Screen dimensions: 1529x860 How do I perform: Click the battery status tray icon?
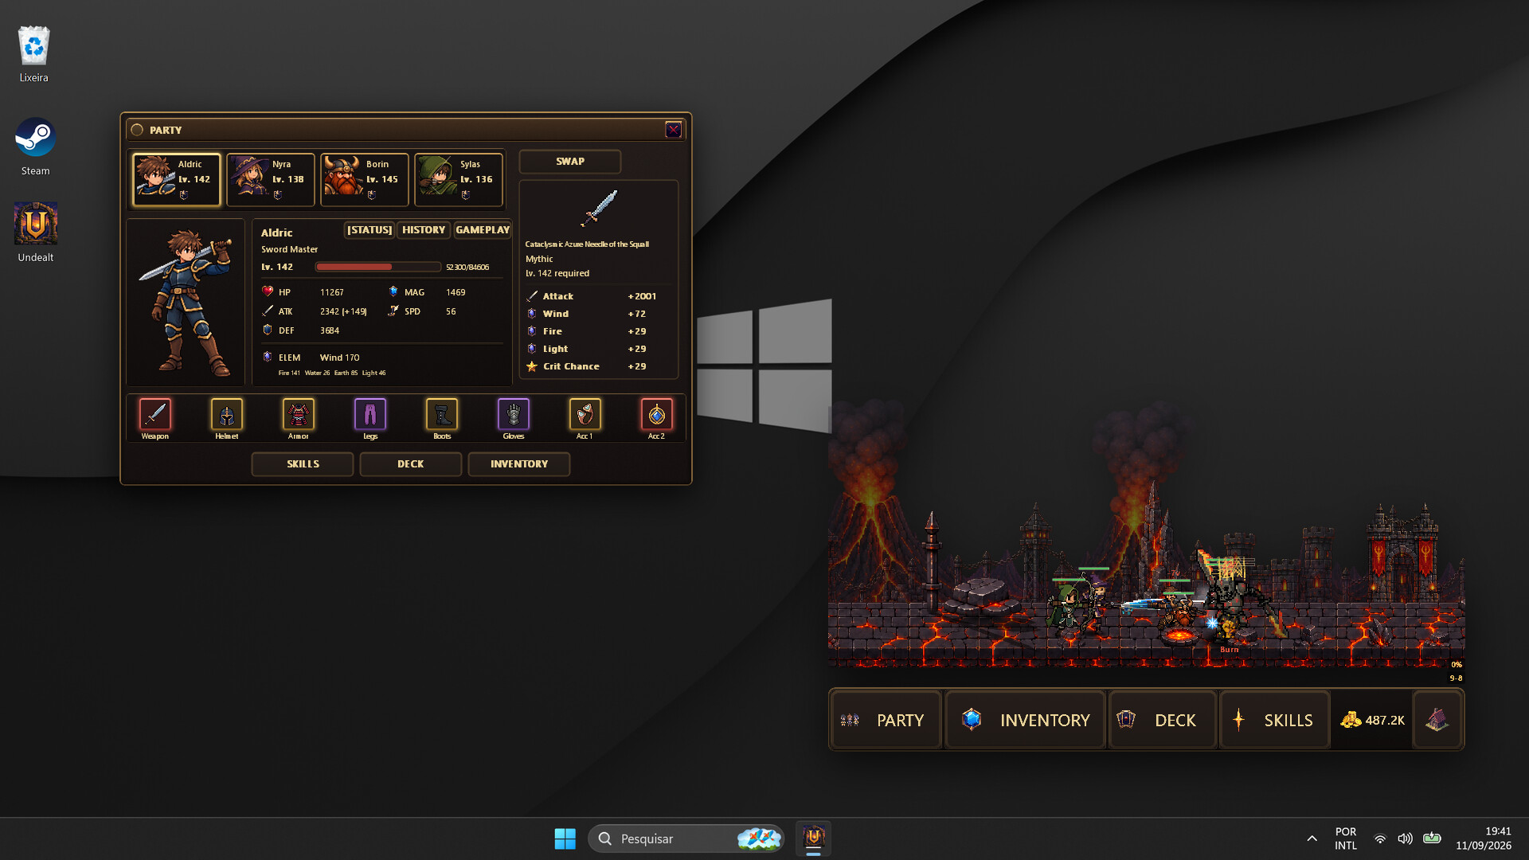pos(1432,838)
